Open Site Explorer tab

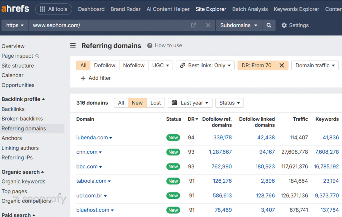coord(211,9)
